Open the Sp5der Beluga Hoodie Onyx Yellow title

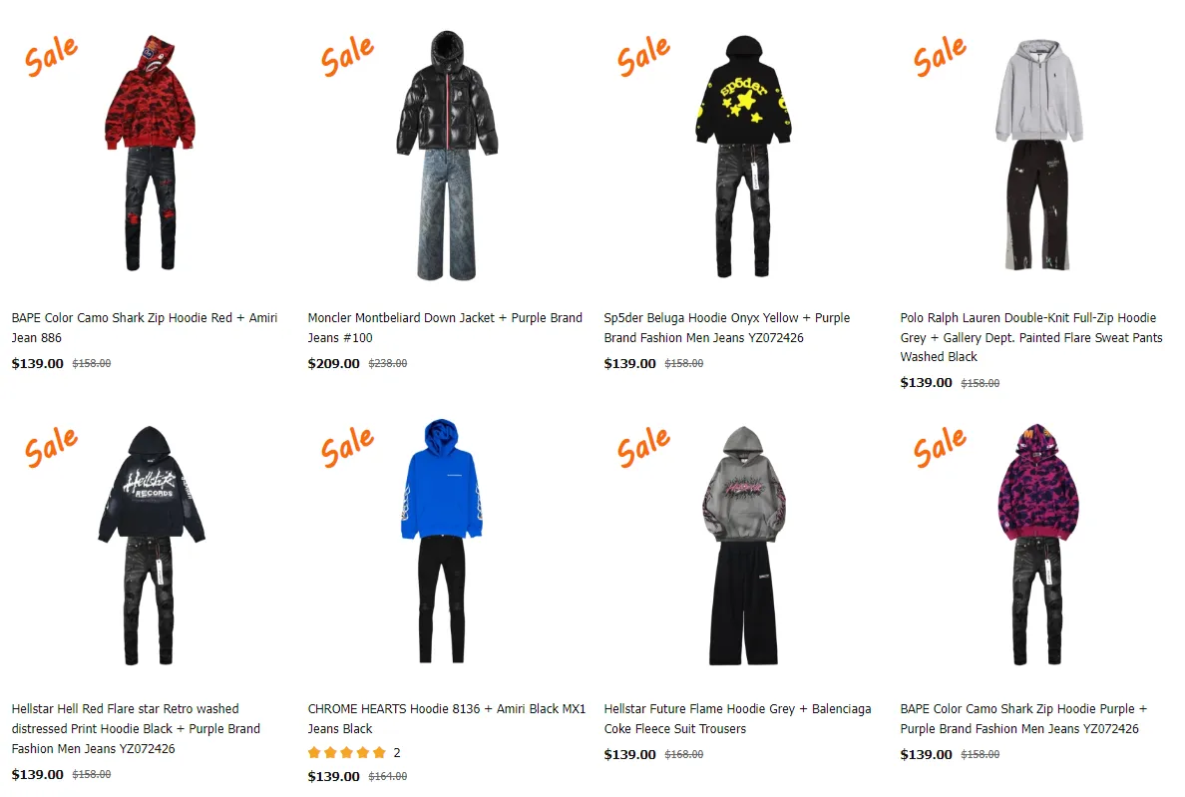727,328
